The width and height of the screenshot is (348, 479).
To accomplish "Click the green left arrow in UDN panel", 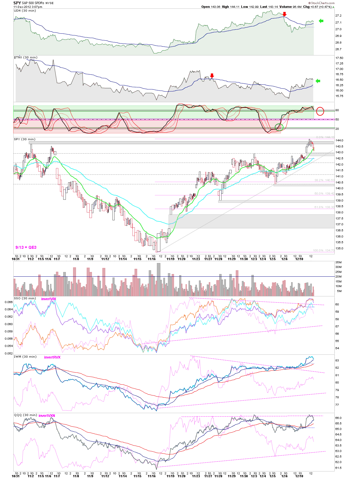I will pos(321,21).
